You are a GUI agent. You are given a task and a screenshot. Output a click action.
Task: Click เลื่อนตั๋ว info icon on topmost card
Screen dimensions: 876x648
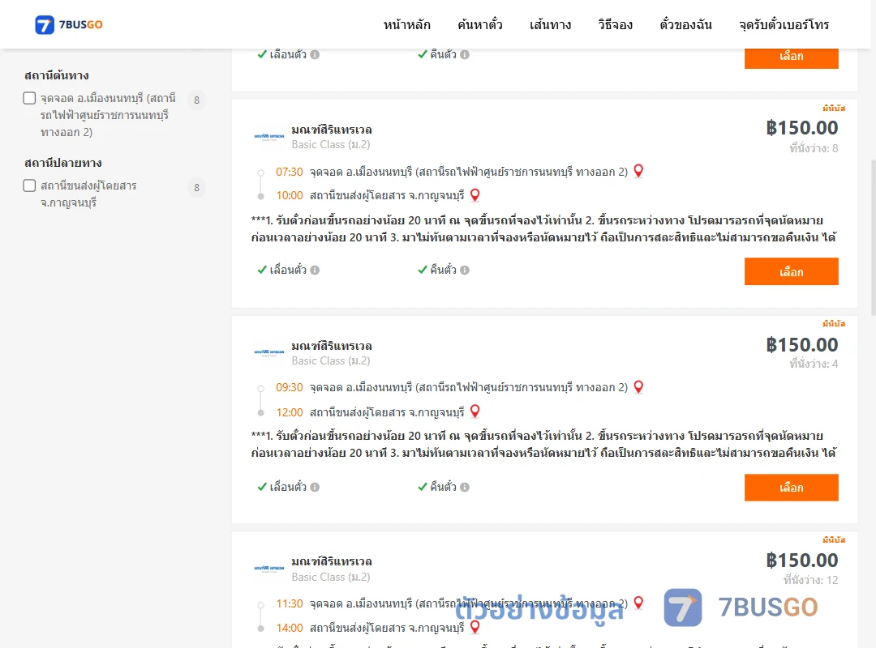(x=315, y=55)
